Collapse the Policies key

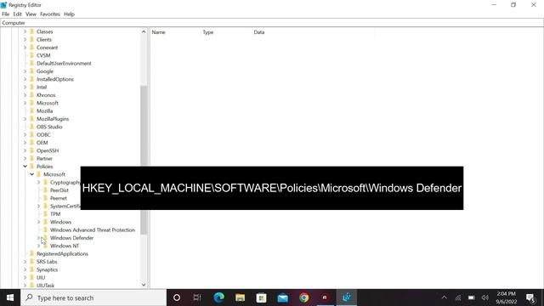[x=25, y=167]
